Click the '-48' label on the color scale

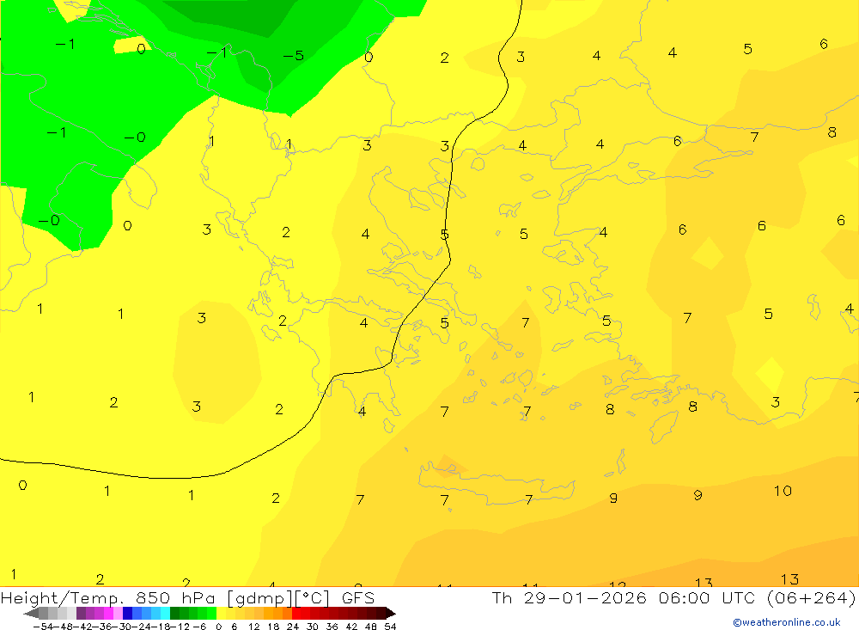(63, 627)
